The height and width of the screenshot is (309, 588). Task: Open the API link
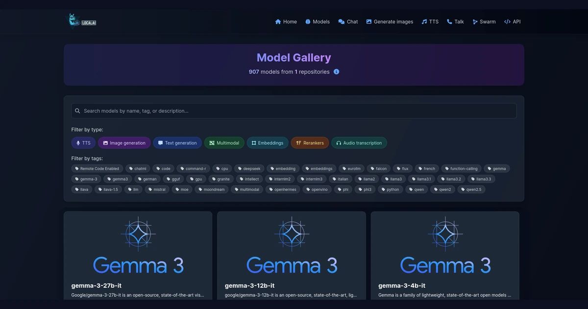pos(512,22)
